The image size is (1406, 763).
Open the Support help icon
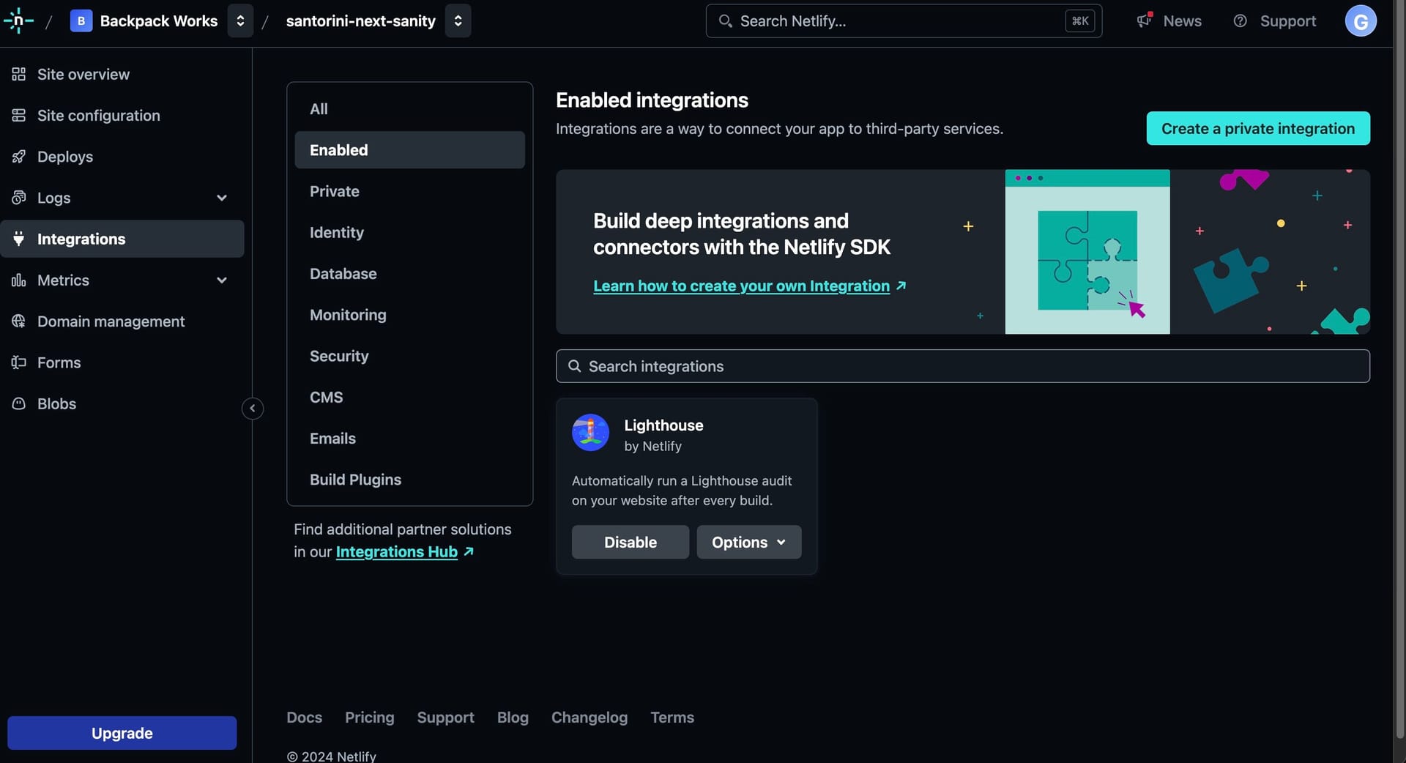1240,21
